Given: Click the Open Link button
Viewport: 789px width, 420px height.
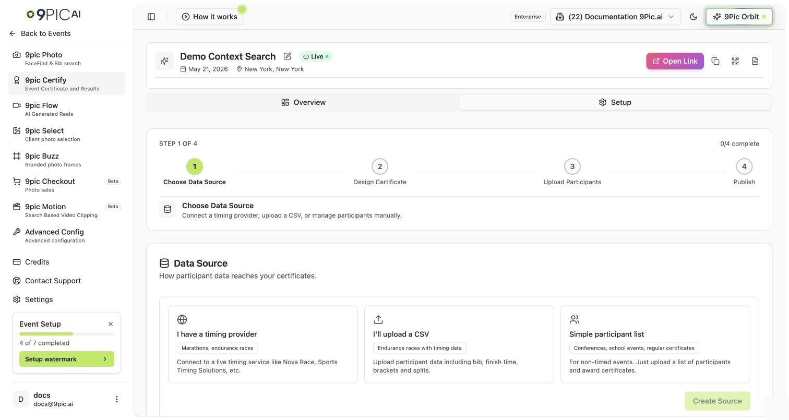Looking at the screenshot, I should [675, 61].
